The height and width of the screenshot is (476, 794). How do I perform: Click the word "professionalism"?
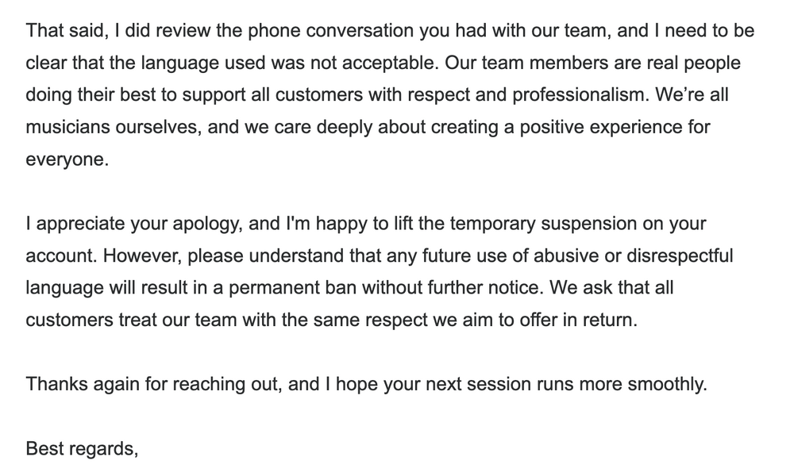[580, 94]
